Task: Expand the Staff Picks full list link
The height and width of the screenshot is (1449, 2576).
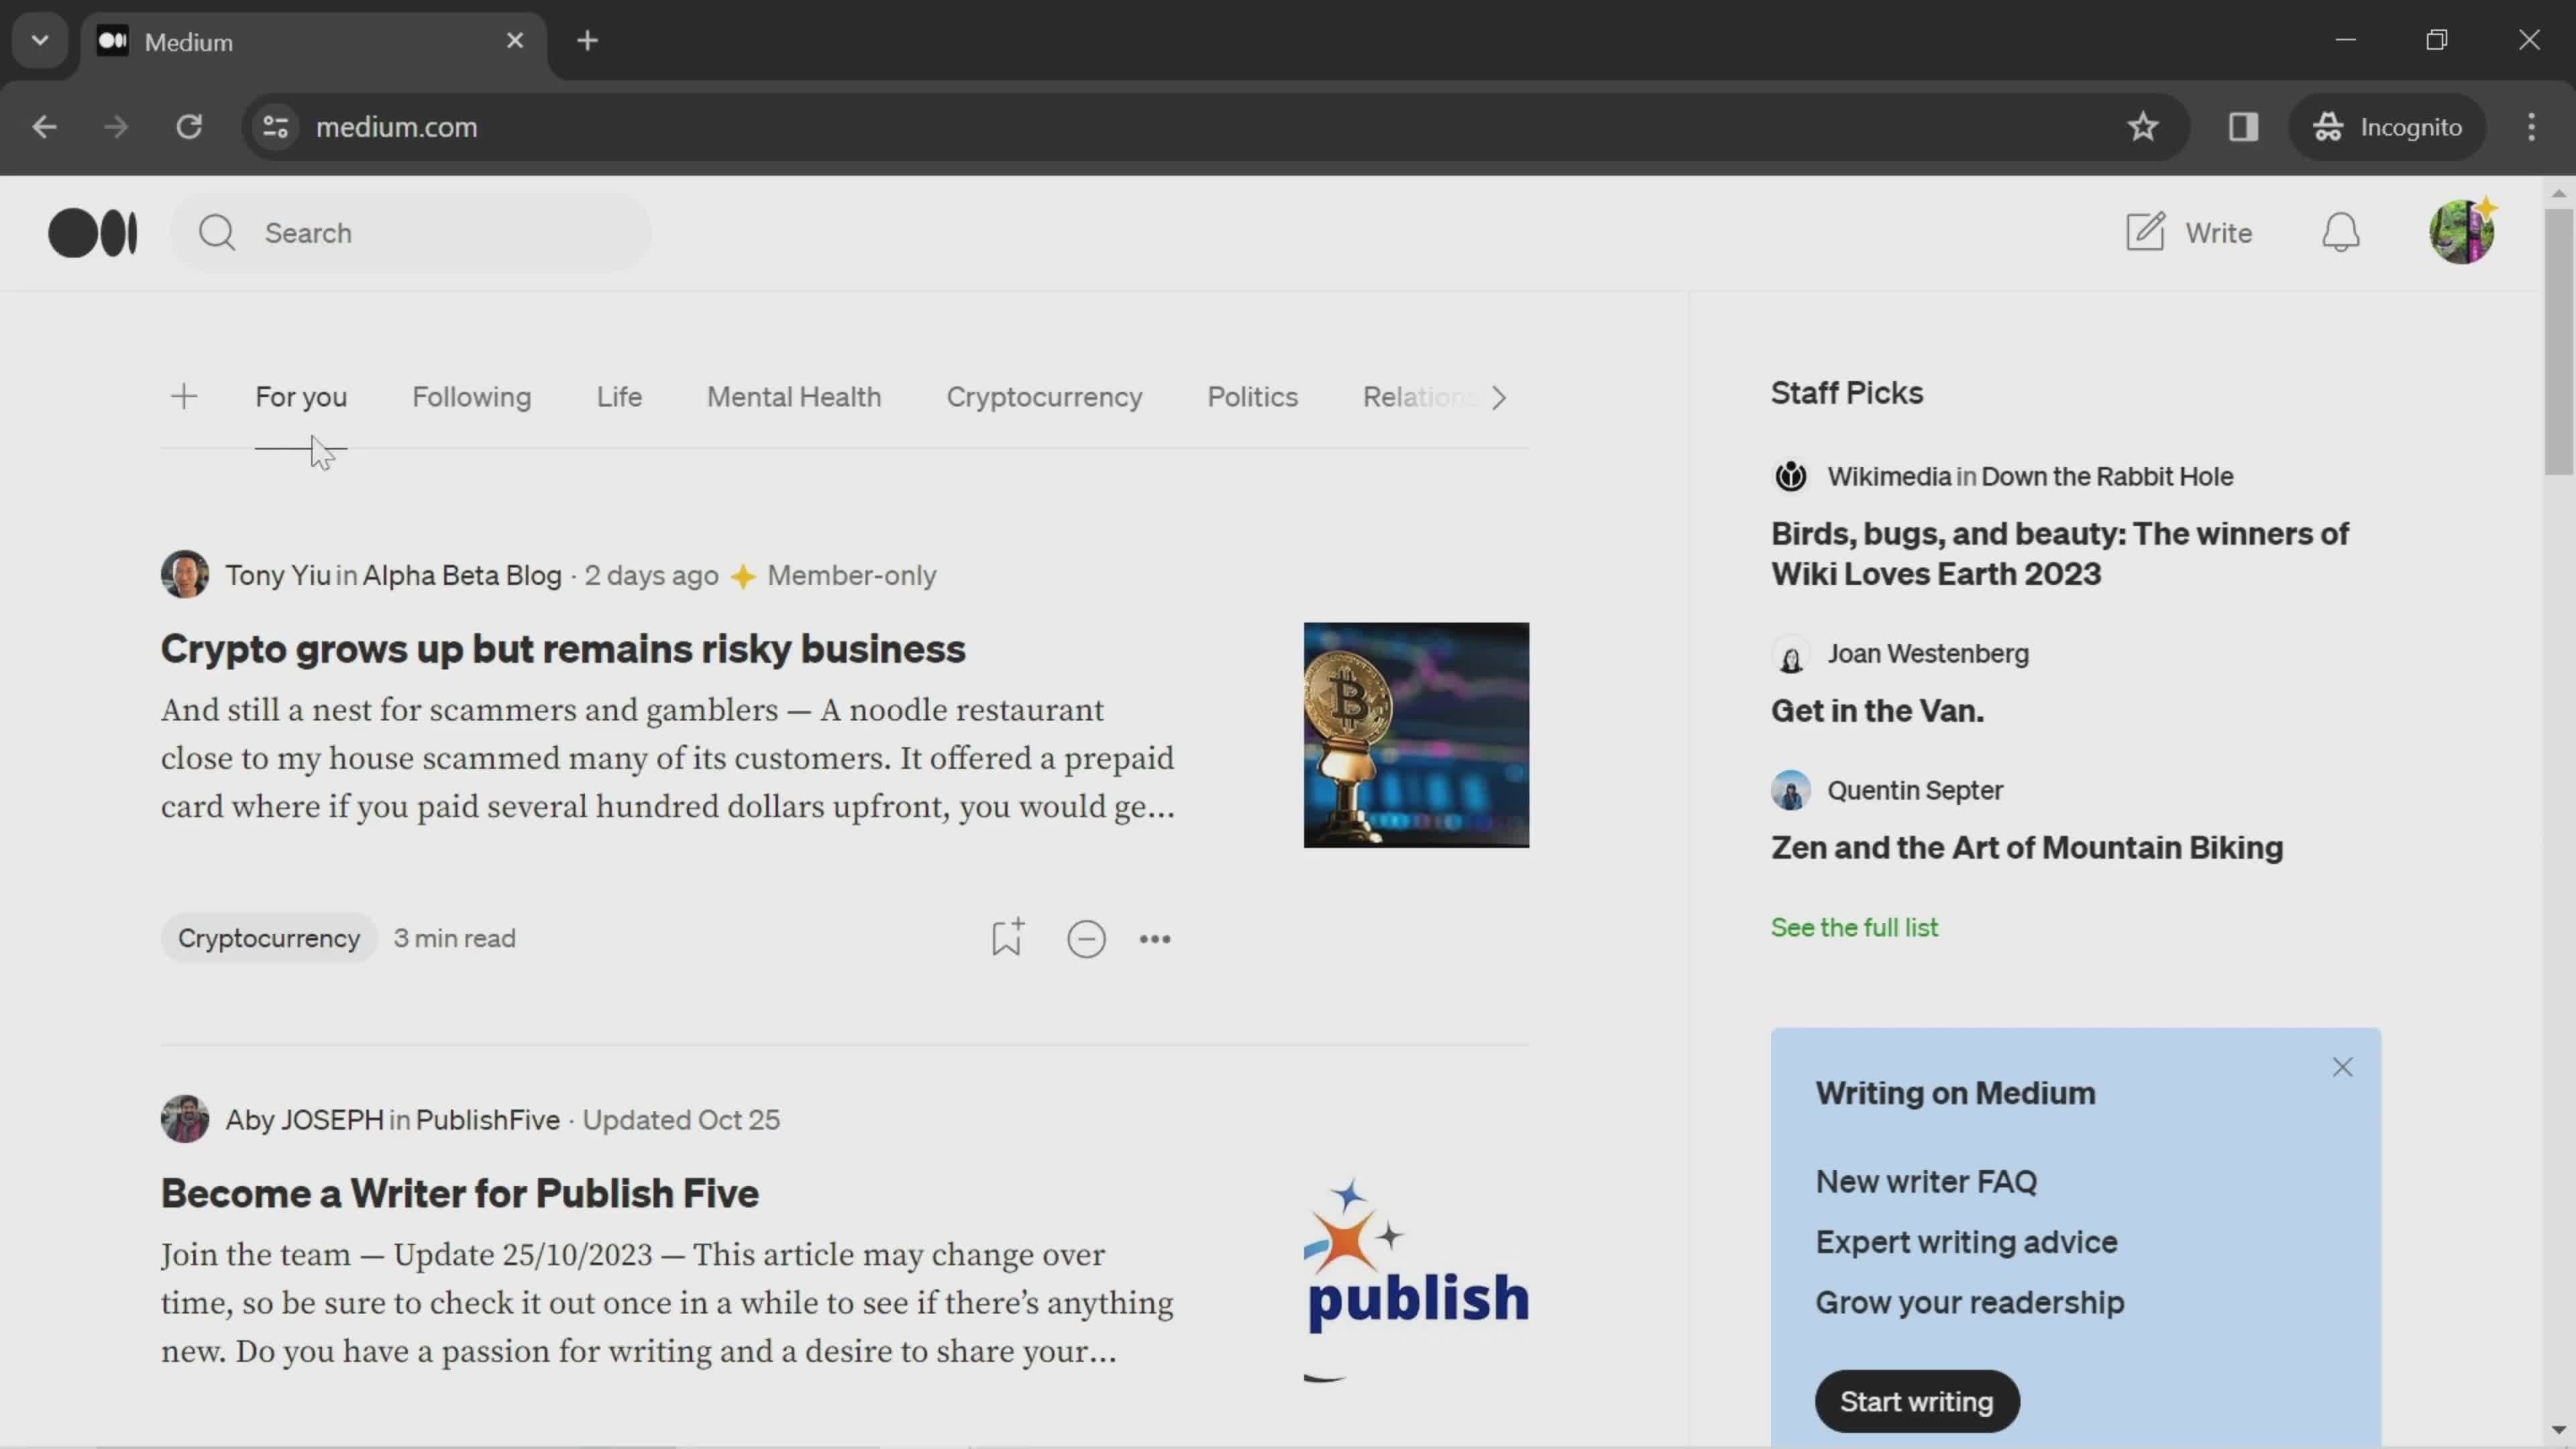Action: 1854,927
